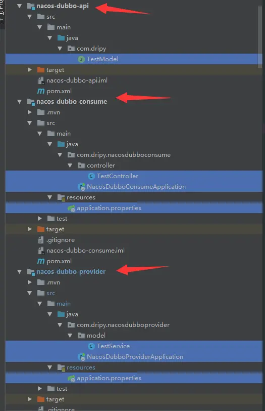Image resolution: width=265 pixels, height=411 pixels.
Task: Expand the .mvn folder under nacos-dubbo-consume
Action: (30, 112)
